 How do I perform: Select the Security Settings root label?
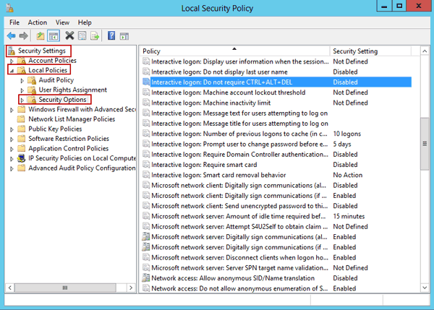coord(42,51)
